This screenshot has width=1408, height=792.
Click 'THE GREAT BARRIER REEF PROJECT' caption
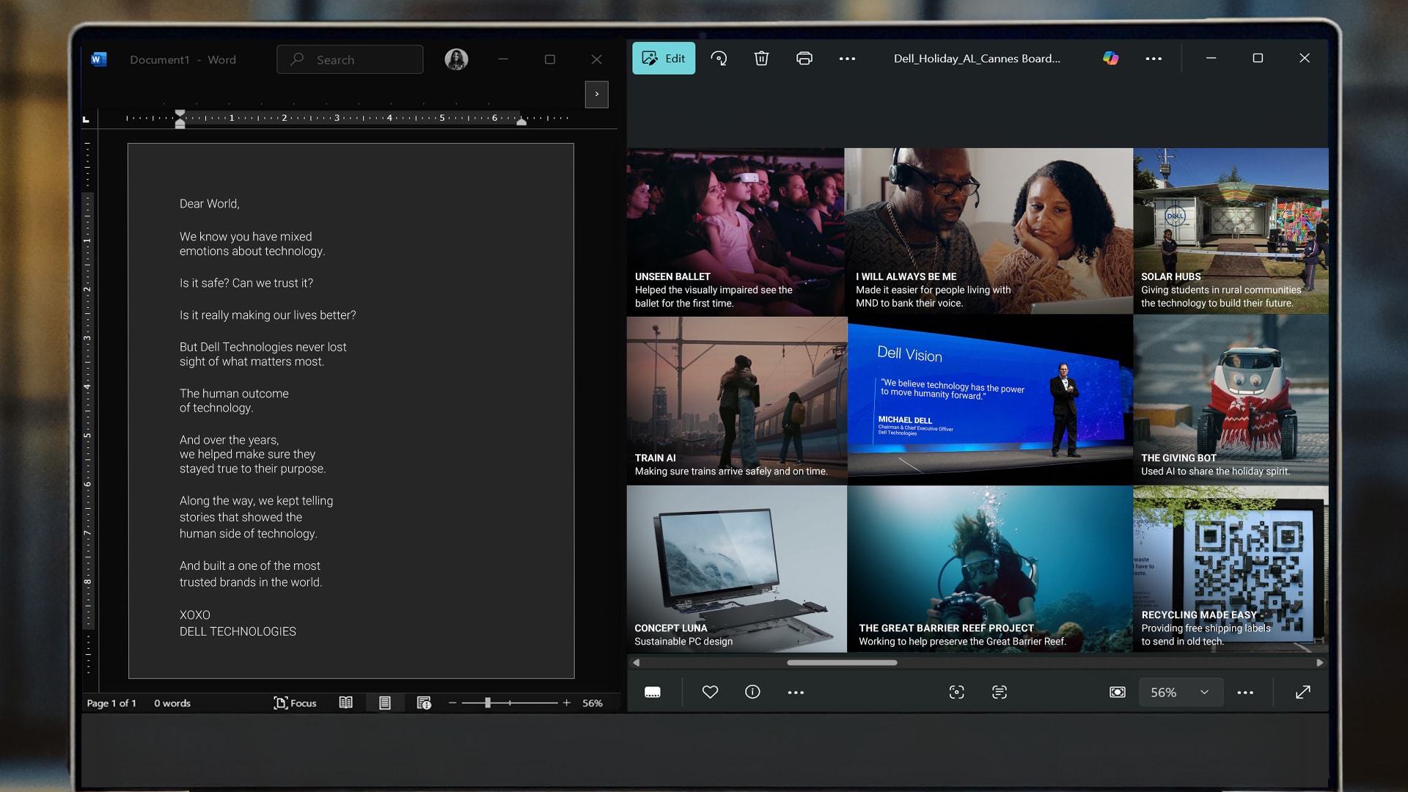coord(946,628)
